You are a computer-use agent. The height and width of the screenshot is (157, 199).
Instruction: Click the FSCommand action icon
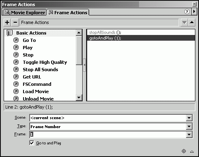click(x=16, y=84)
